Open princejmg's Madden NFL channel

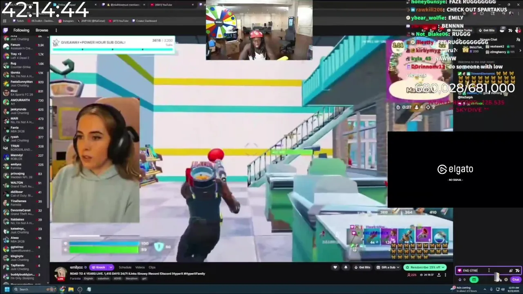coord(25,175)
